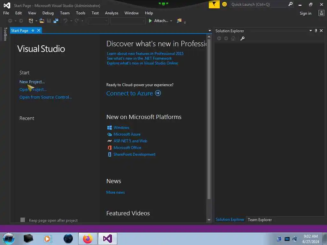Click the Save toolbar icon
Viewport: 327px width, 245px height.
[49, 21]
